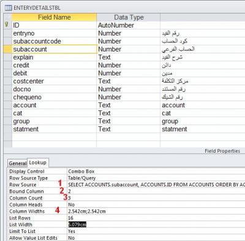245x241 pixels.
Task: Click the Column Widths value field
Action: 156,211
